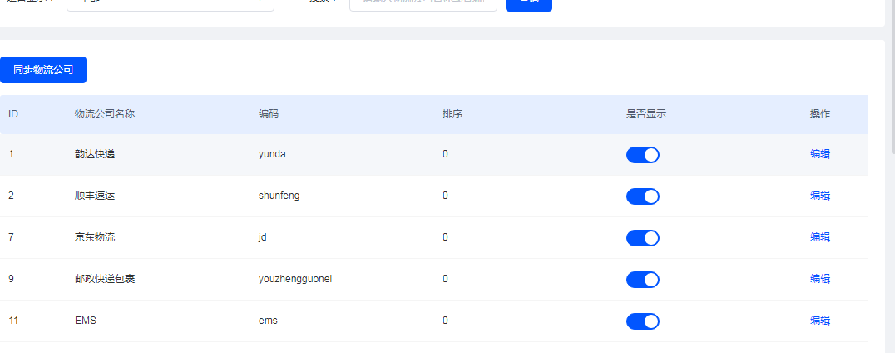
Task: Click the shunfeng code cell
Action: coord(279,196)
